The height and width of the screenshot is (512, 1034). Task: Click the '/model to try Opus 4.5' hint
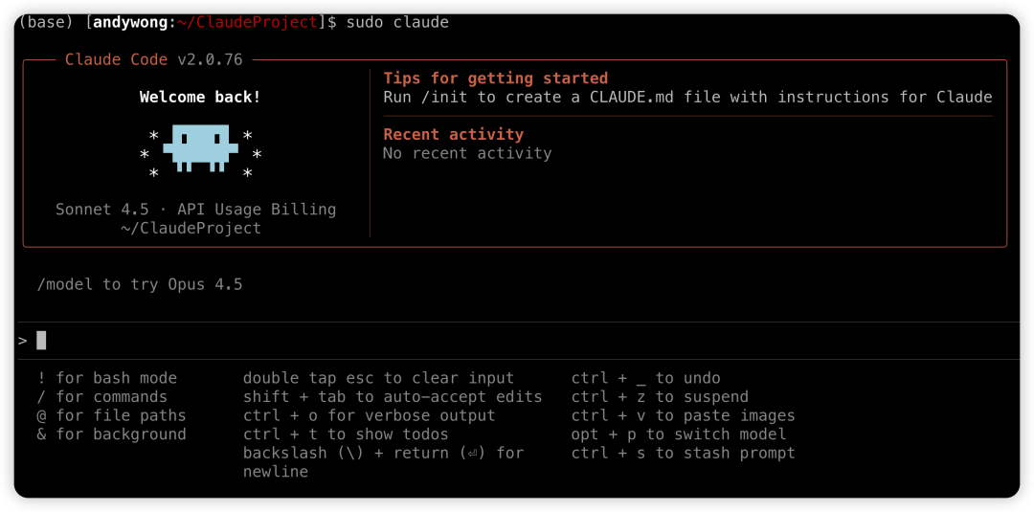140,284
